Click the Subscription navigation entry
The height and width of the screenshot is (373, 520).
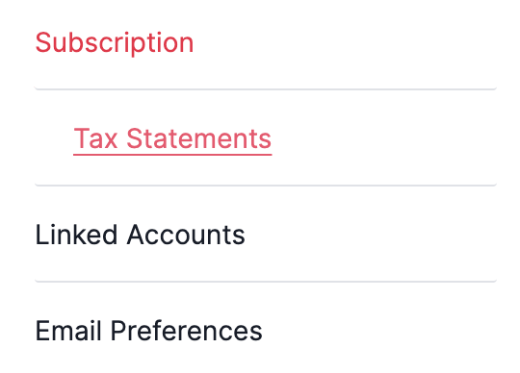pos(115,42)
